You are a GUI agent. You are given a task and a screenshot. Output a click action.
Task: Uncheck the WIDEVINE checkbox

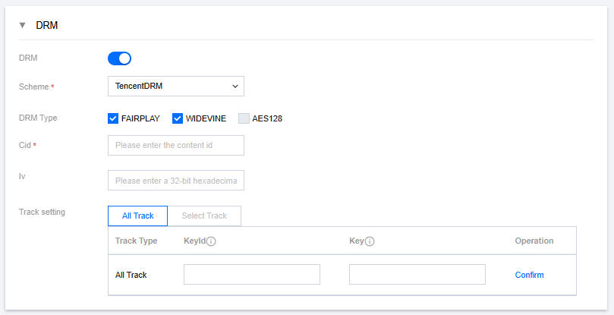pyautogui.click(x=178, y=118)
